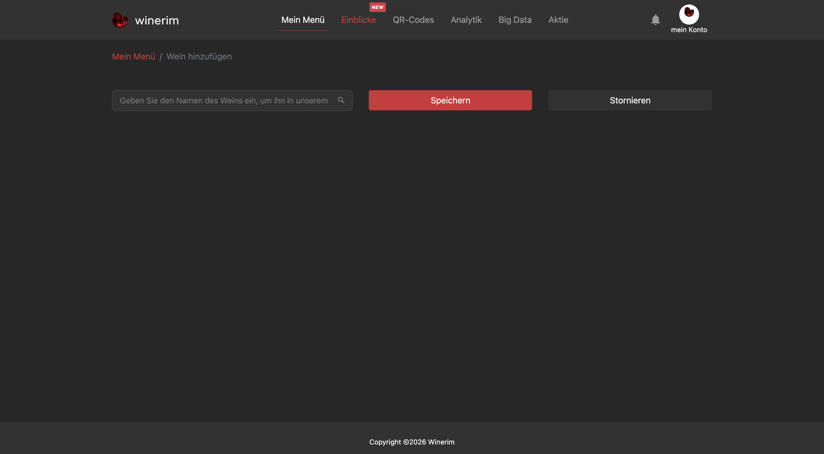Screen dimensions: 824x454
Task: Click the red NEW badge above Einblicke
Action: point(377,7)
